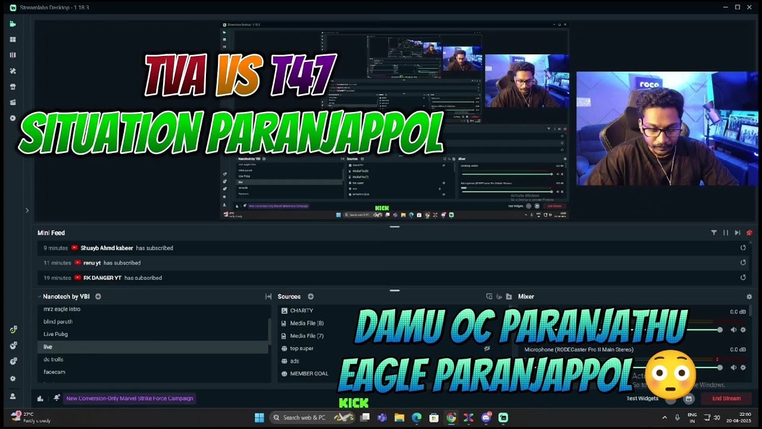
Task: Click the scene transition icon beside Sources title
Action: coord(268,297)
